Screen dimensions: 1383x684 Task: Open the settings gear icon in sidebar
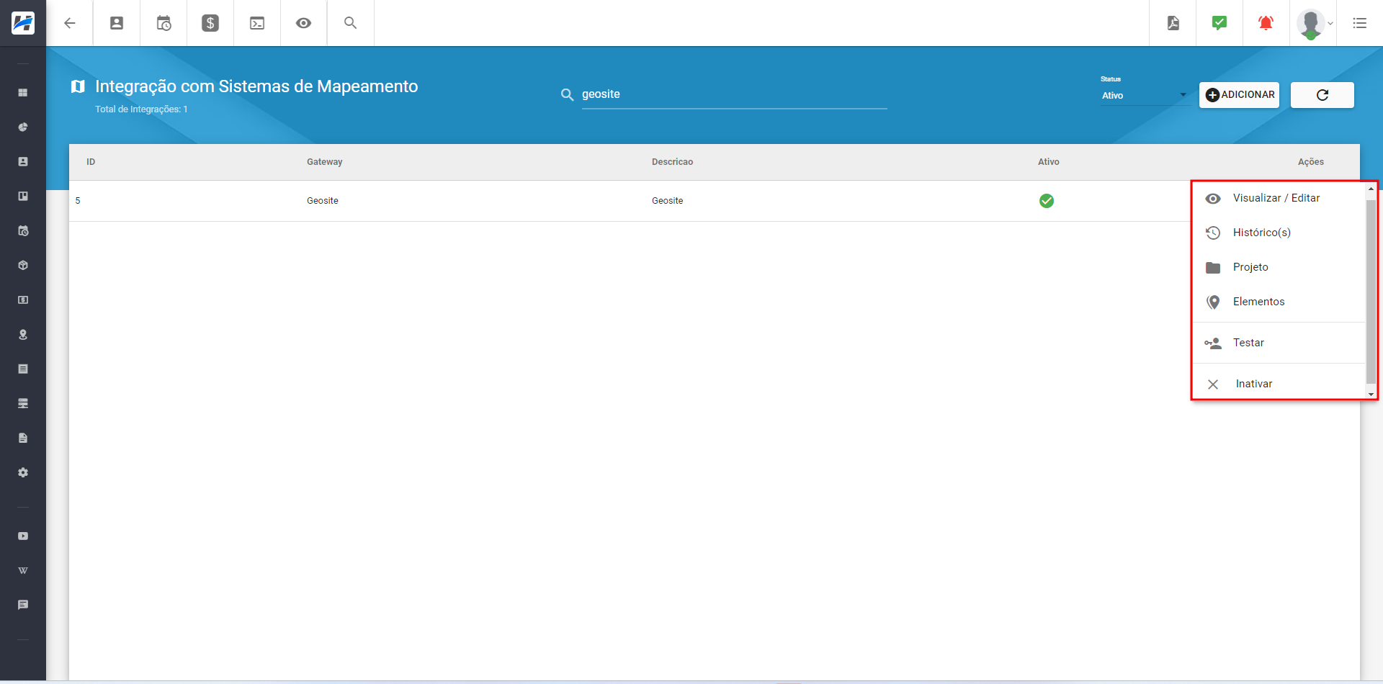[23, 473]
